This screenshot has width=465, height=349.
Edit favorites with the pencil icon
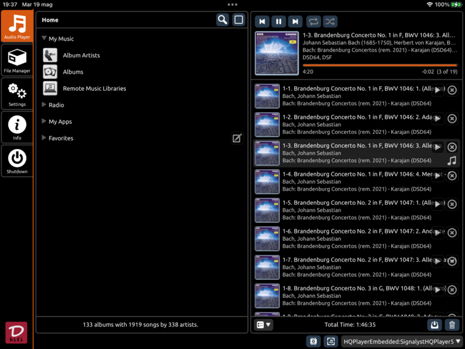coord(237,138)
